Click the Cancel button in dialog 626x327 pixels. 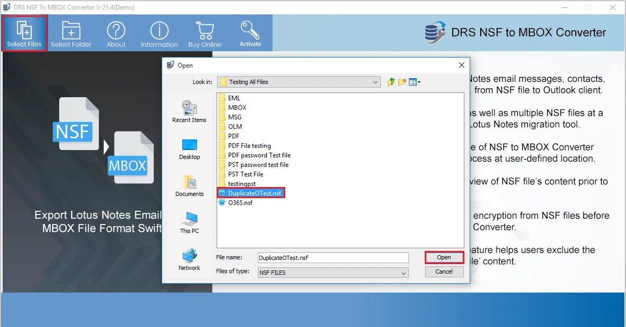(x=444, y=272)
